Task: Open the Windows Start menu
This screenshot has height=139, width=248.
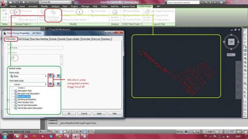Action: click(x=5, y=136)
